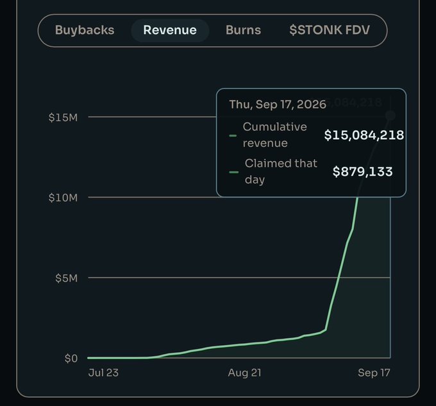Select the Revenue tab
Image resolution: width=436 pixels, height=406 pixels.
click(x=170, y=30)
